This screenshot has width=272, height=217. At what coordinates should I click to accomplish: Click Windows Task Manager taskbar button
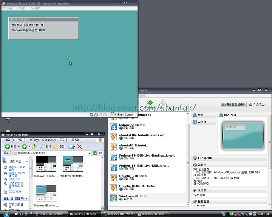[x=119, y=214]
